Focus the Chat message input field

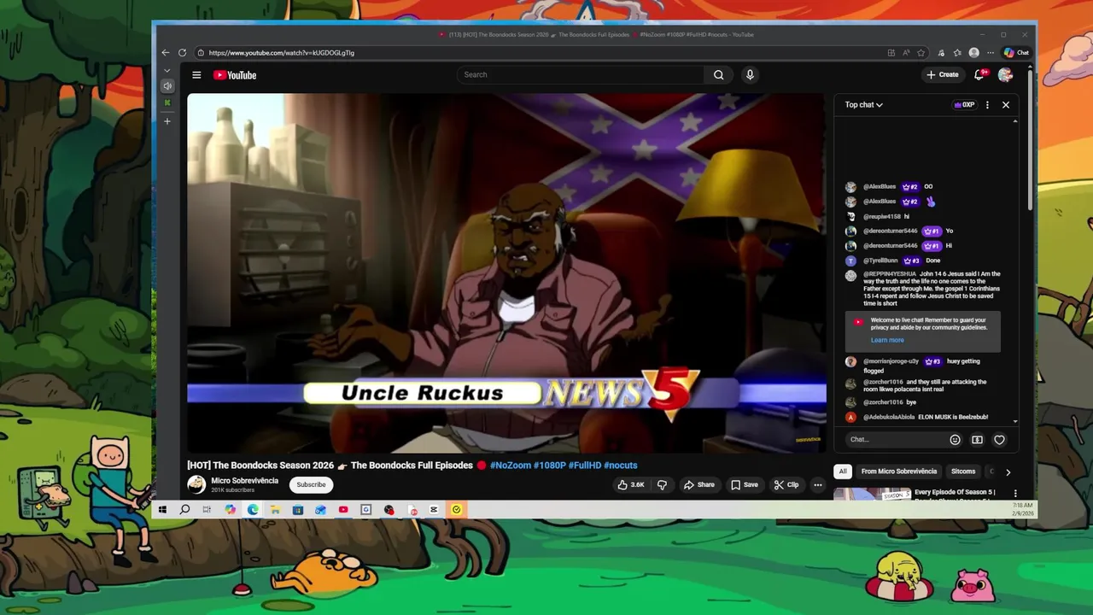pos(896,440)
